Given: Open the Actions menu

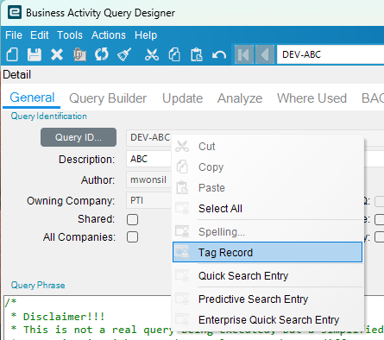Looking at the screenshot, I should (x=109, y=35).
